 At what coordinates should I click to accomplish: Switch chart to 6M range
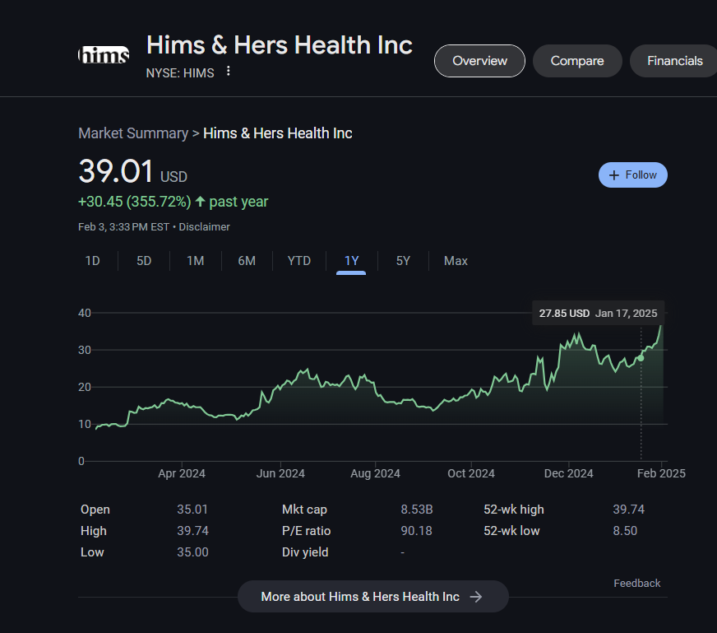point(247,261)
